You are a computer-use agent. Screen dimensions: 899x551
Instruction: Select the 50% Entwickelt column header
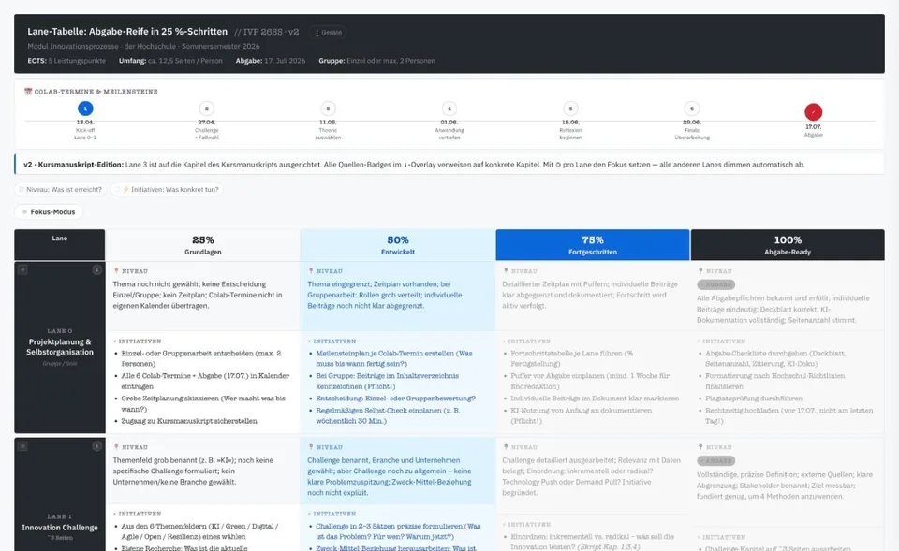pos(398,245)
